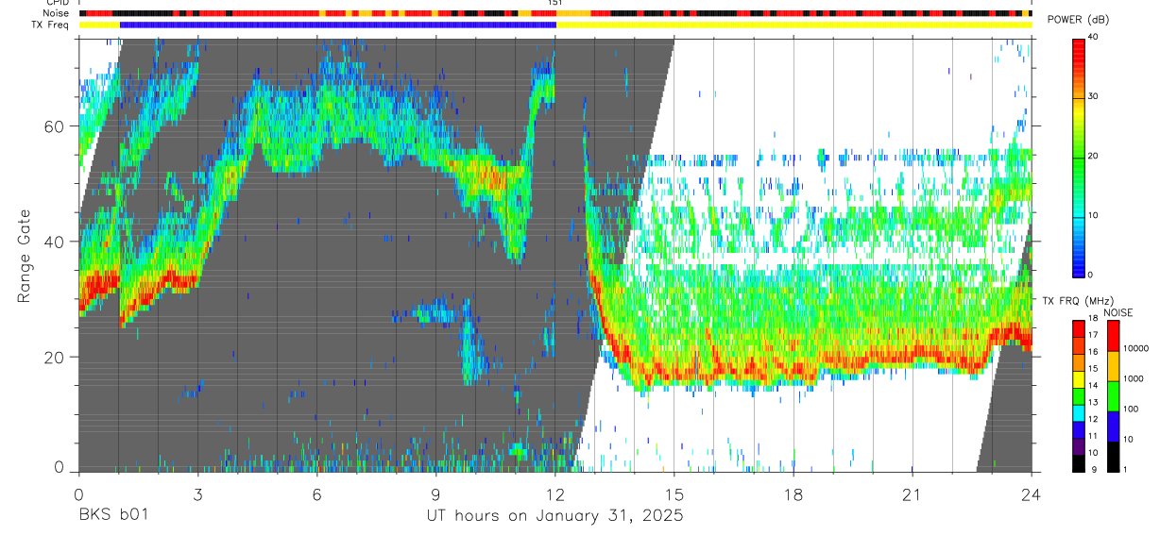The width and height of the screenshot is (1160, 535).
Task: Click the orange swatch of the NOISE legend
Action: point(1113,366)
